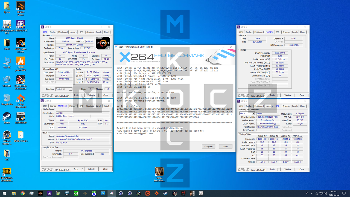350x197 pixels.
Task: Launch ASRRGBLED desktop shortcut
Action: point(21,118)
